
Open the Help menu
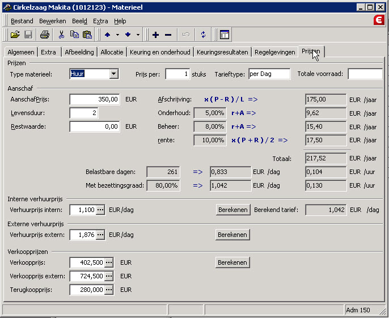click(120, 21)
